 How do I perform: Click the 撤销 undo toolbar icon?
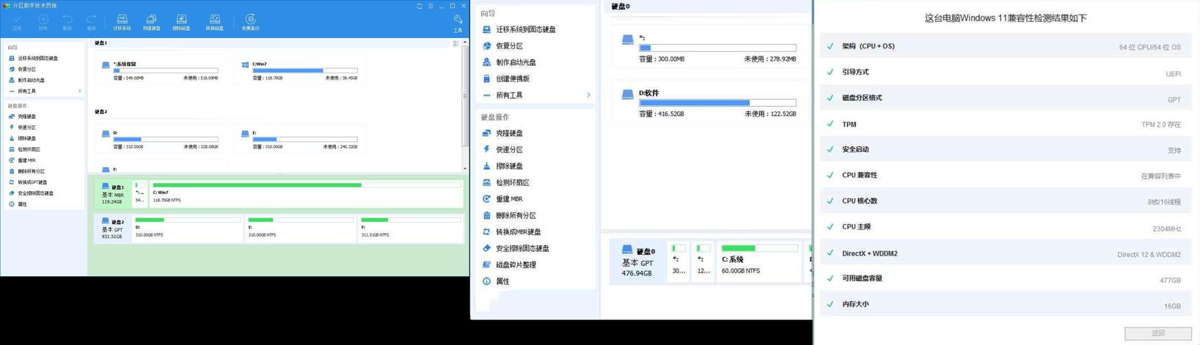pos(67,21)
